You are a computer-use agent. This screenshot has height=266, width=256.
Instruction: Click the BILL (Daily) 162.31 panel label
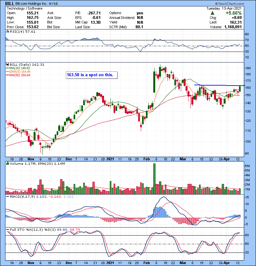27,65
